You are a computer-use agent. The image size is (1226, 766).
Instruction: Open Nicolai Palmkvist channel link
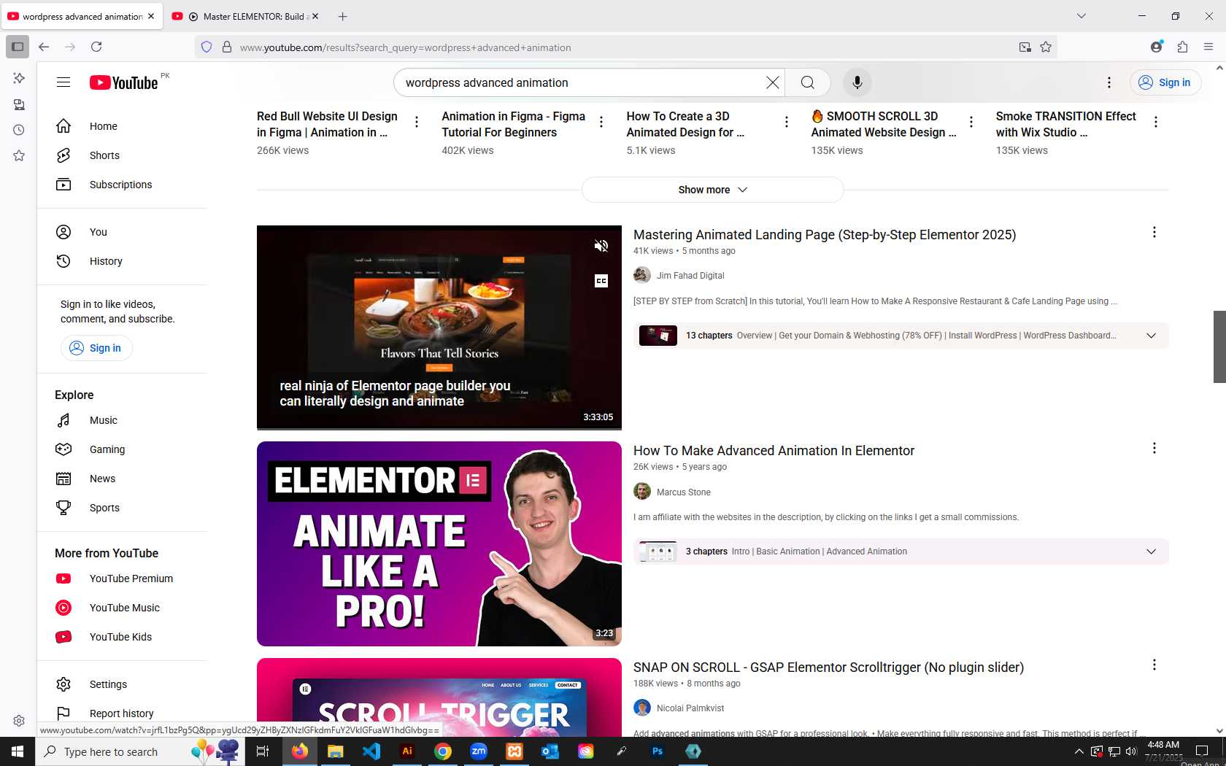click(690, 708)
